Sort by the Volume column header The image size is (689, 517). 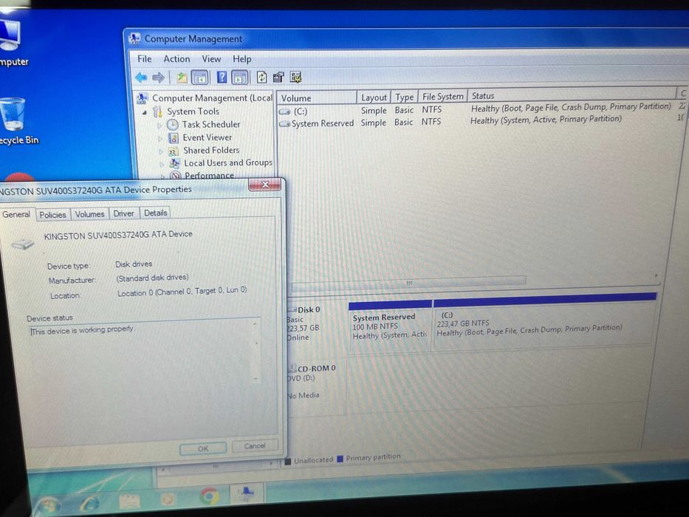(316, 98)
